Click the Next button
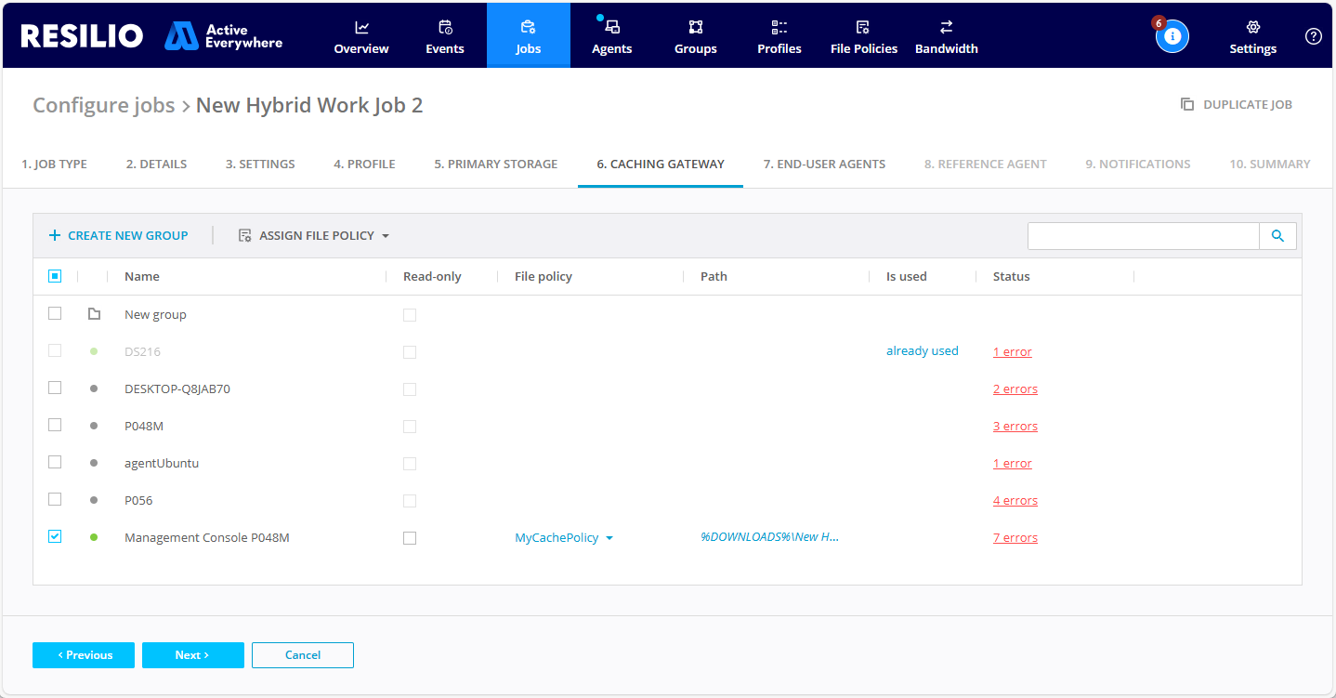1336x698 pixels. (192, 655)
